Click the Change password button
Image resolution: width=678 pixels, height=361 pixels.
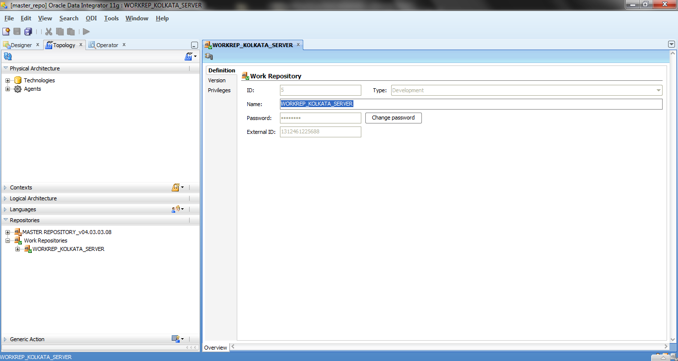point(393,118)
